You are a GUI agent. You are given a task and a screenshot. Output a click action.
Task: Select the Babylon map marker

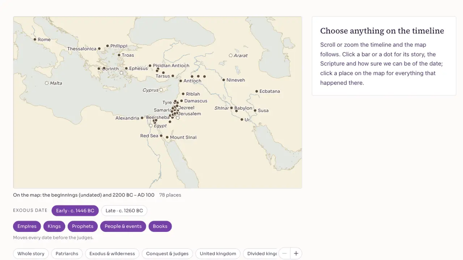click(x=231, y=108)
